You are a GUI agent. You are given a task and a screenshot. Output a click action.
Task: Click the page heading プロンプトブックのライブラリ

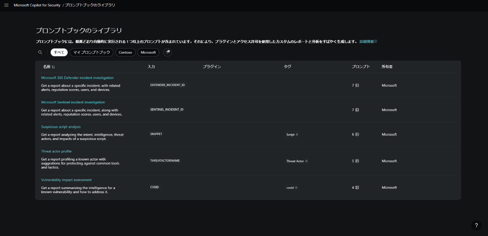point(79,31)
